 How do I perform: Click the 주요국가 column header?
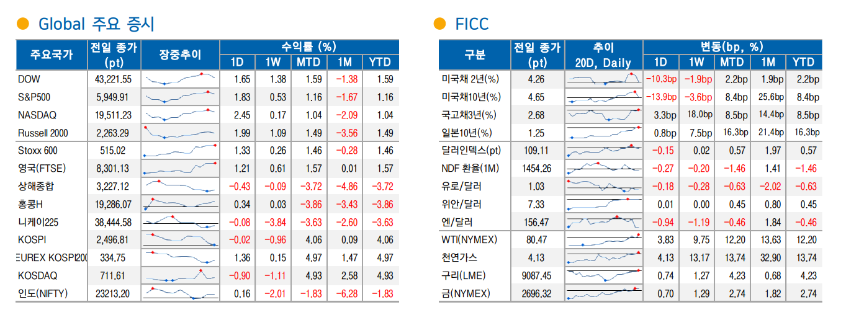click(52, 55)
